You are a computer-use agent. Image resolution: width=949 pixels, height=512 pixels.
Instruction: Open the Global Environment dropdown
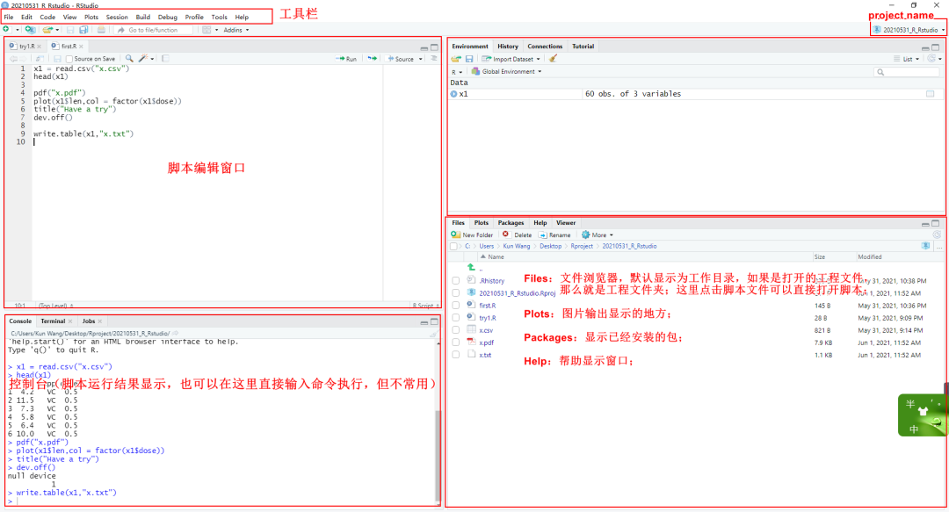coord(507,71)
